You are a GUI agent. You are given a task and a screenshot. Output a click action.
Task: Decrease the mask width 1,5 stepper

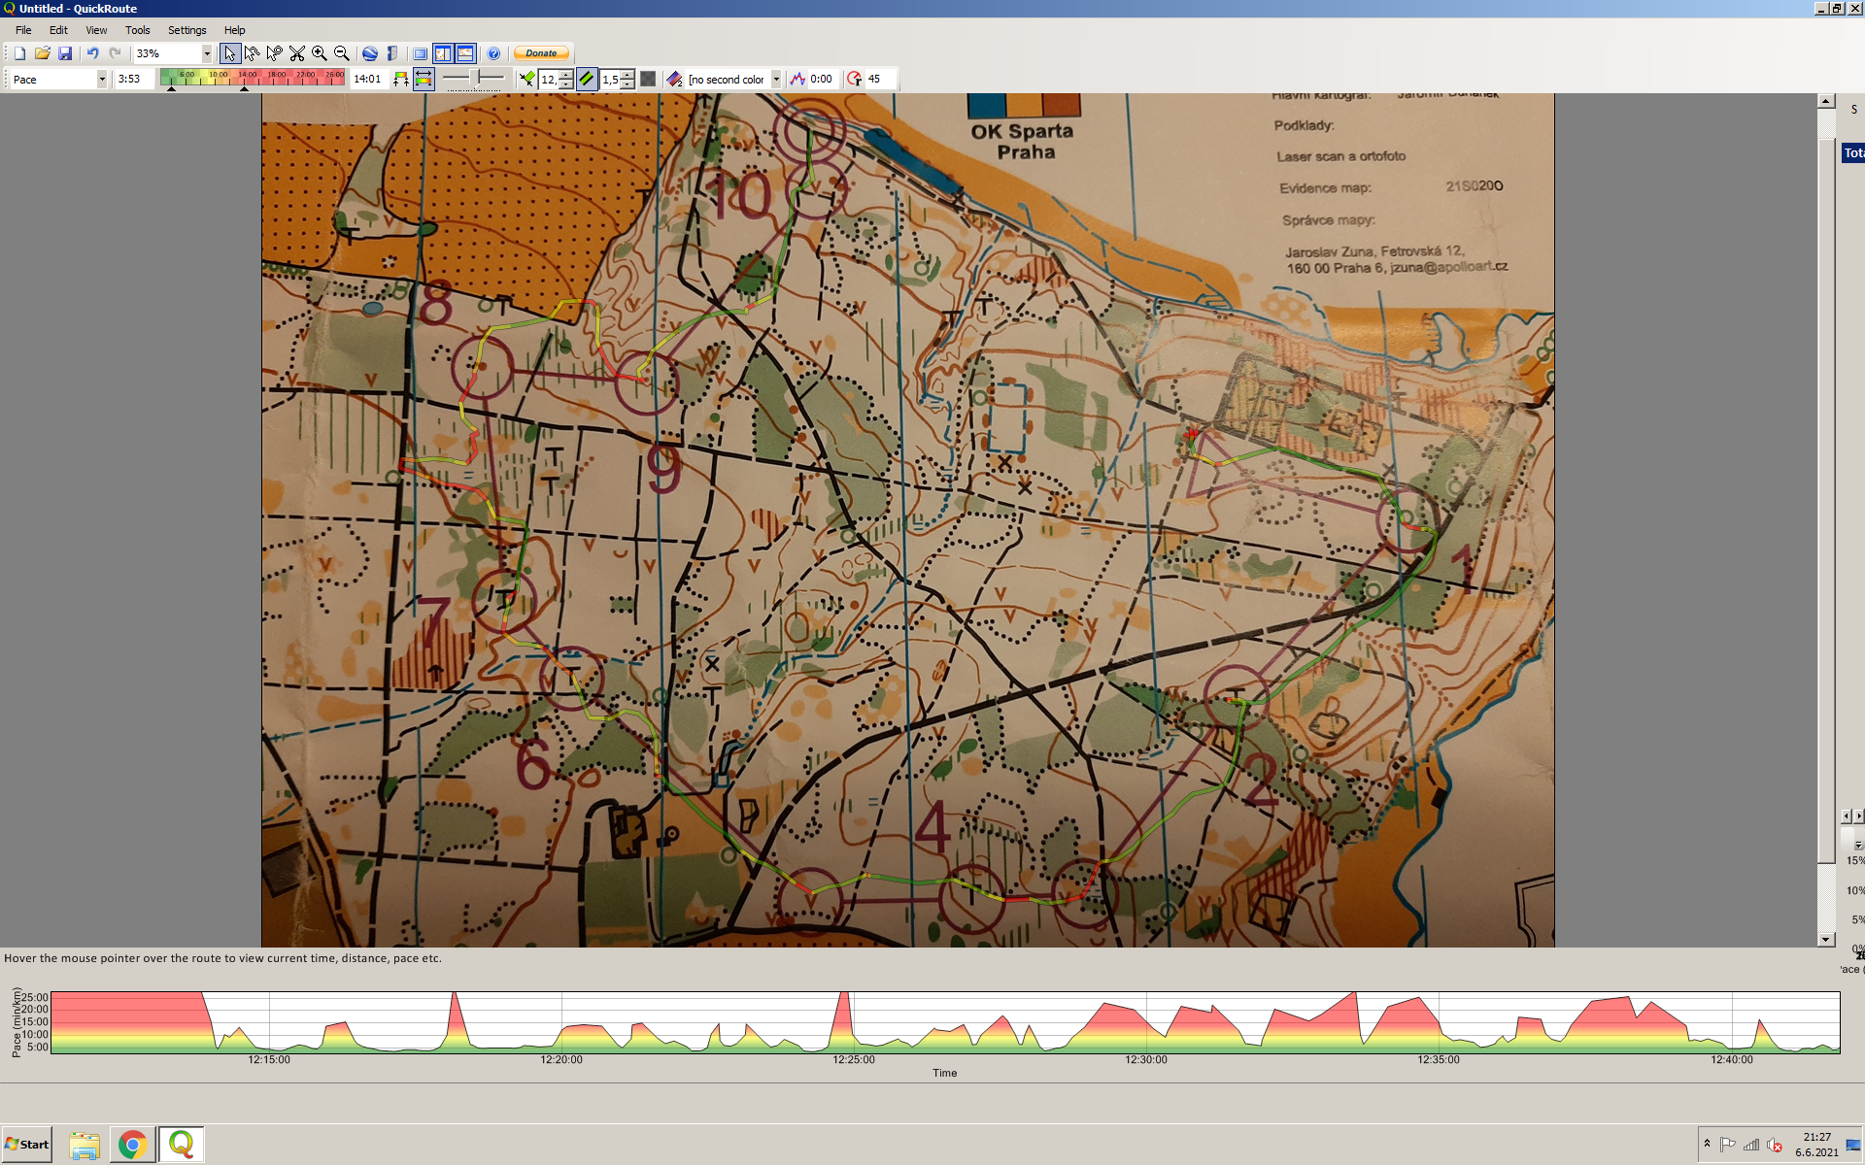point(627,84)
